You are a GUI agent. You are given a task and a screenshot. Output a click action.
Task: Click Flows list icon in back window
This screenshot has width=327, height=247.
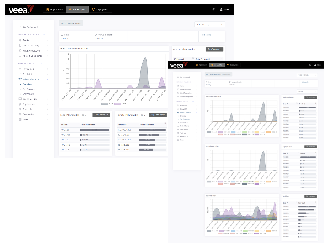(20, 119)
